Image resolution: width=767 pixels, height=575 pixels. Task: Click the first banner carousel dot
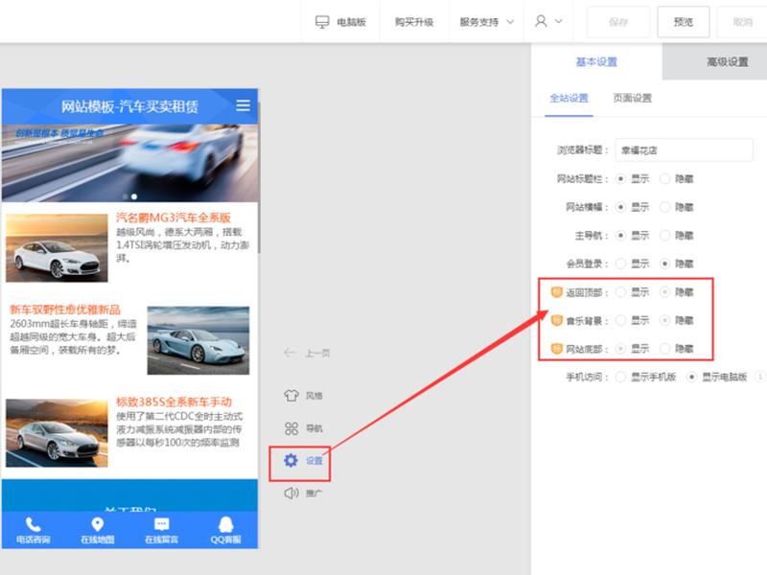(126, 196)
